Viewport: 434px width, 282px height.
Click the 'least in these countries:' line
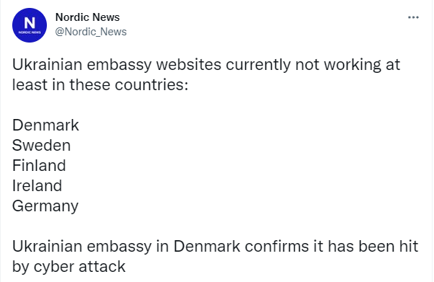[100, 85]
